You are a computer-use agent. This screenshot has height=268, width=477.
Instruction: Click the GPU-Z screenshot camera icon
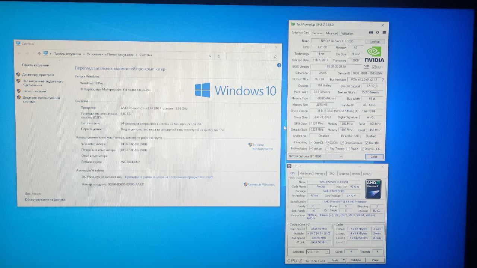[372, 33]
